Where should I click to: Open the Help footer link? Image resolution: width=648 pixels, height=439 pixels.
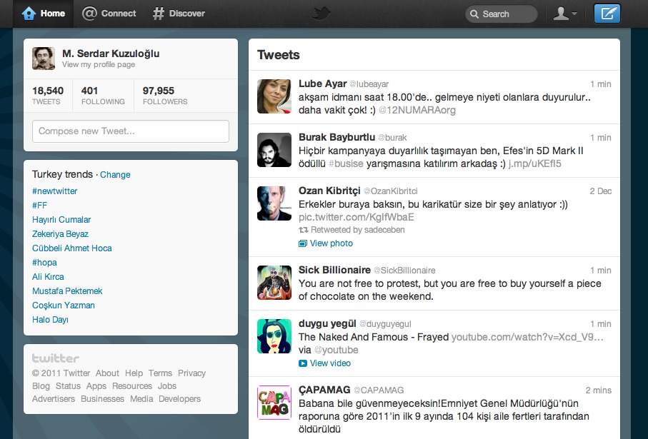click(x=134, y=373)
